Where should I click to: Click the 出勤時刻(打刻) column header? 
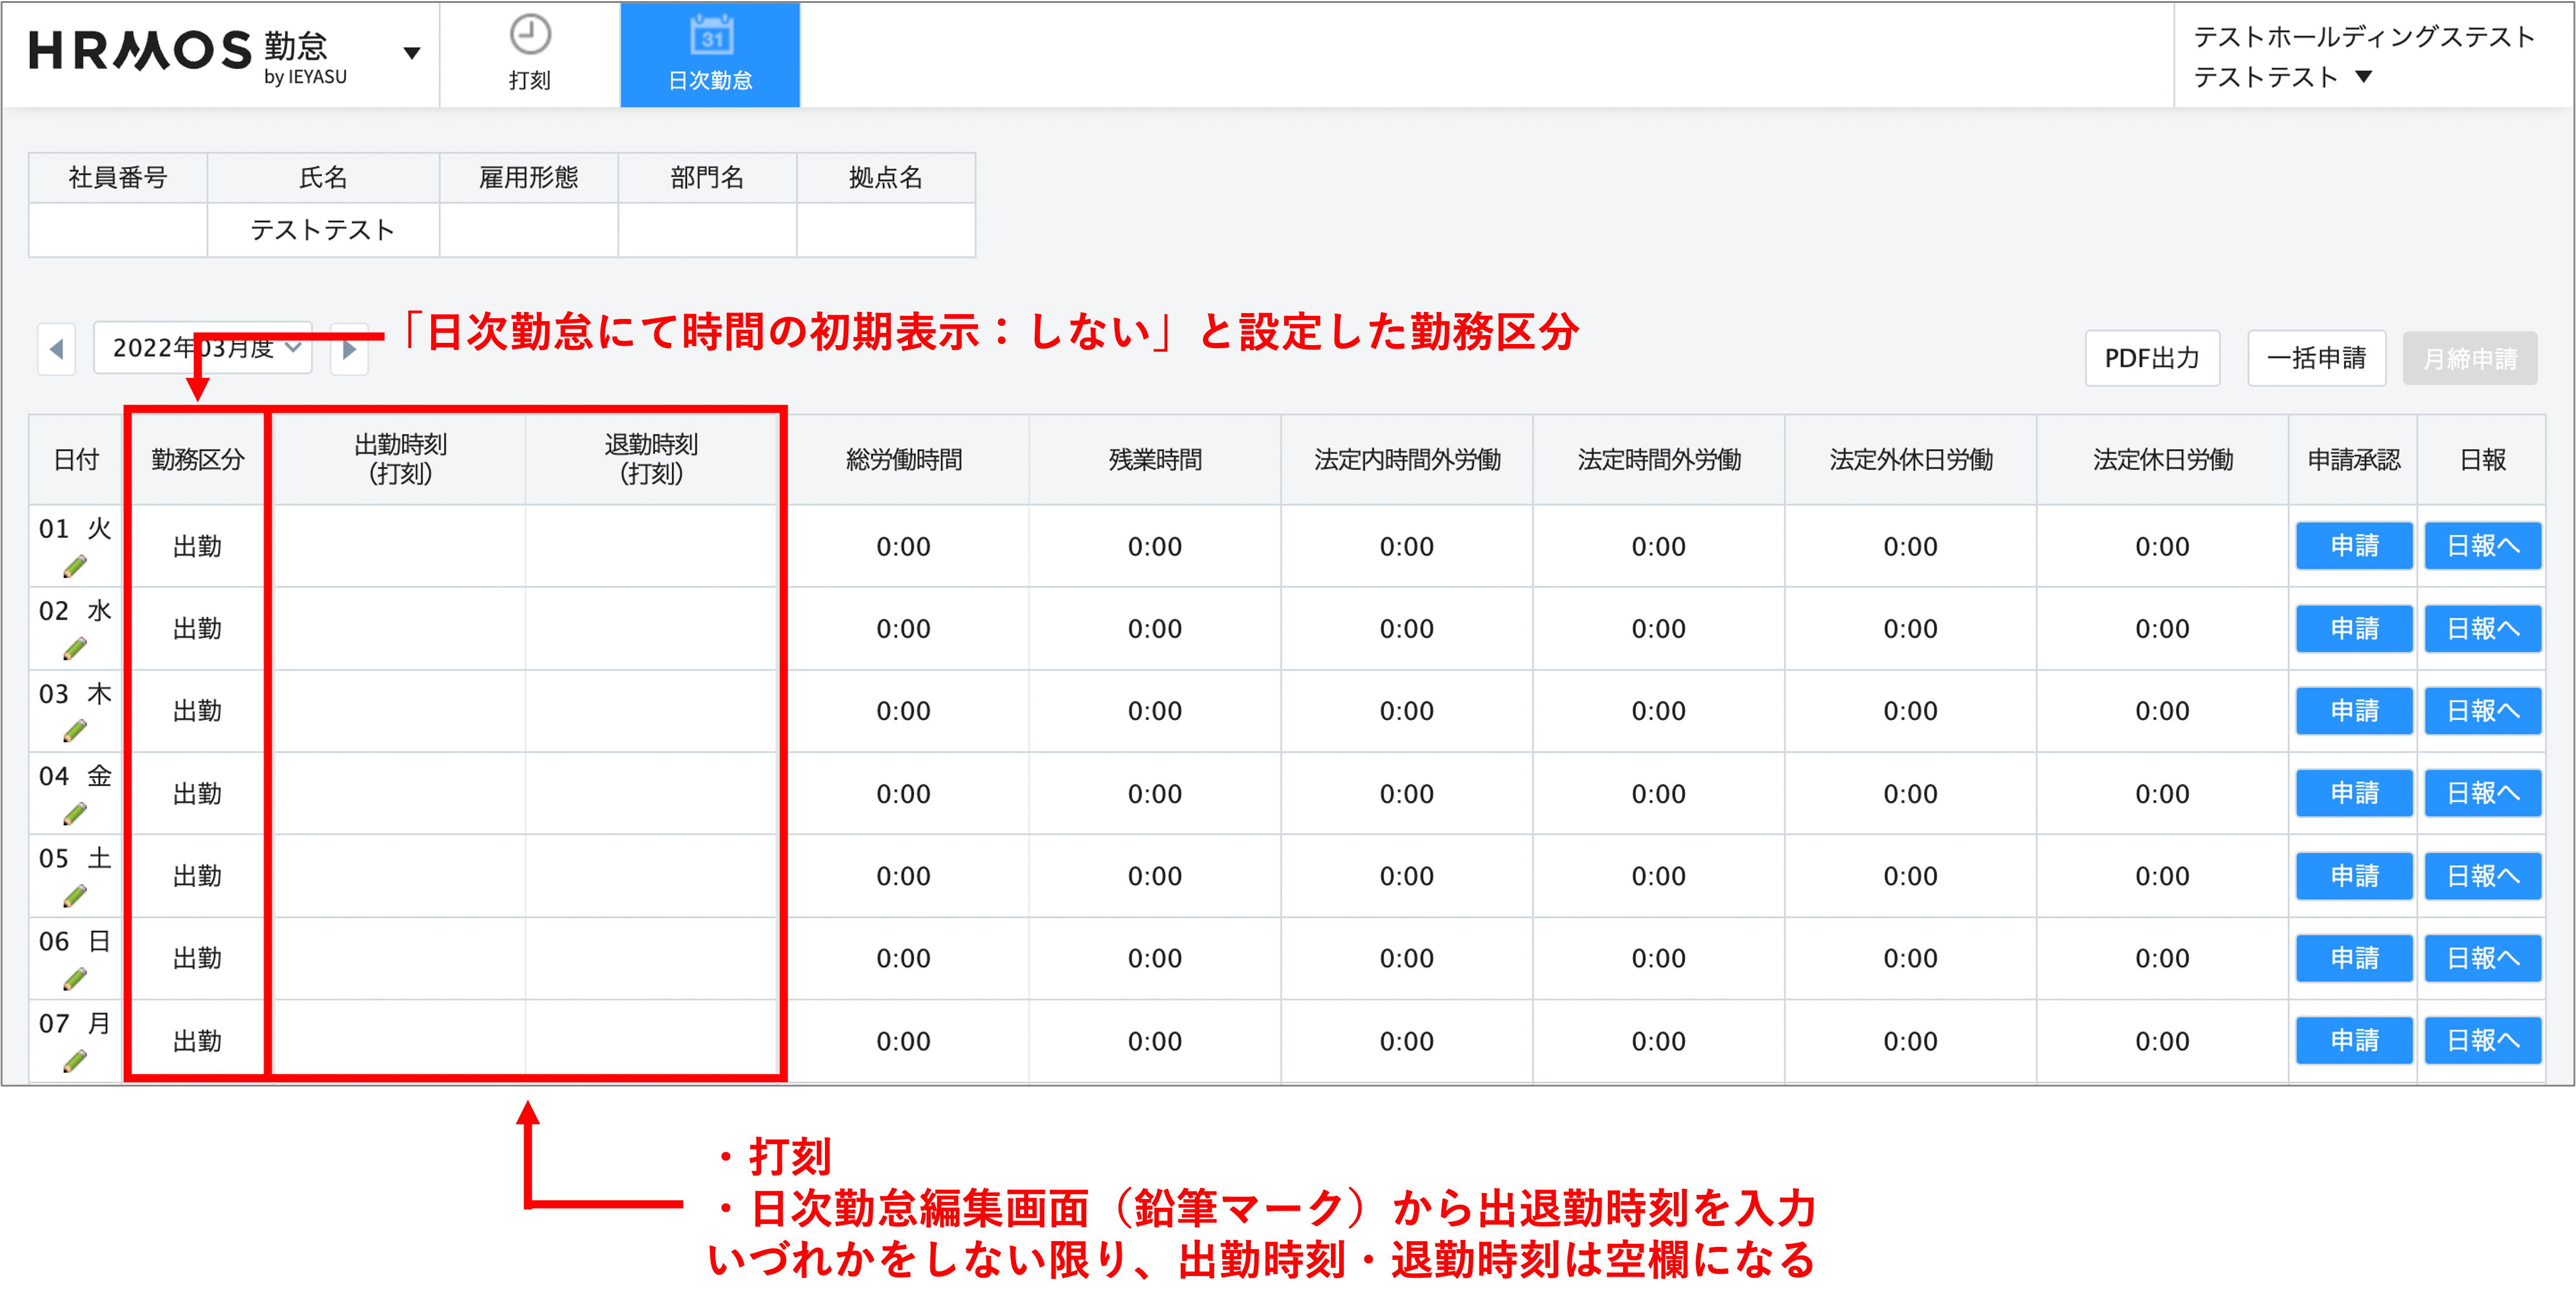(400, 460)
